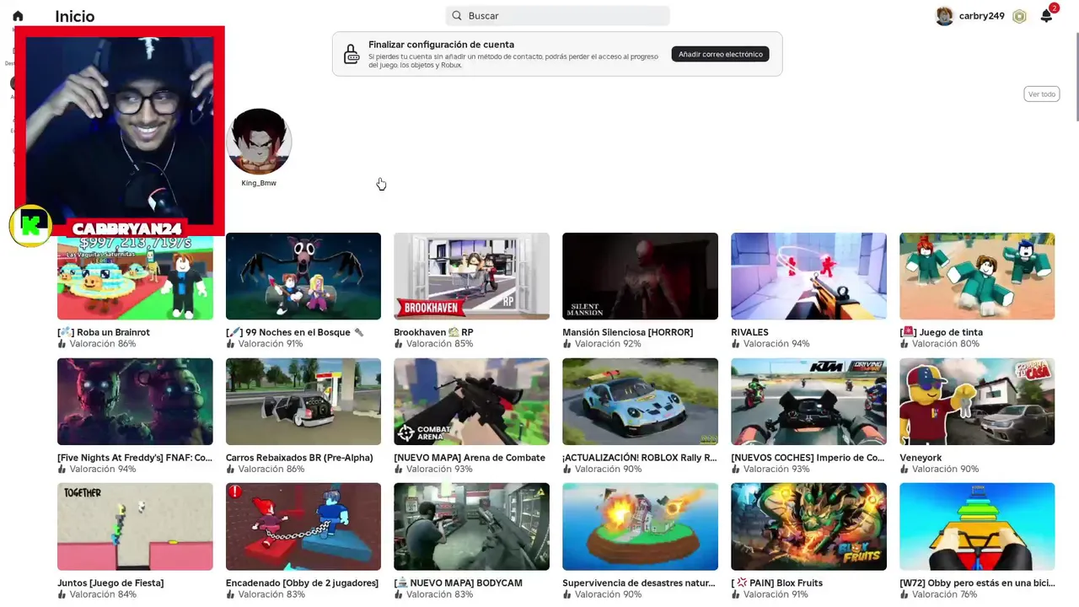
Task: Click the King_Bmw name label
Action: click(259, 183)
